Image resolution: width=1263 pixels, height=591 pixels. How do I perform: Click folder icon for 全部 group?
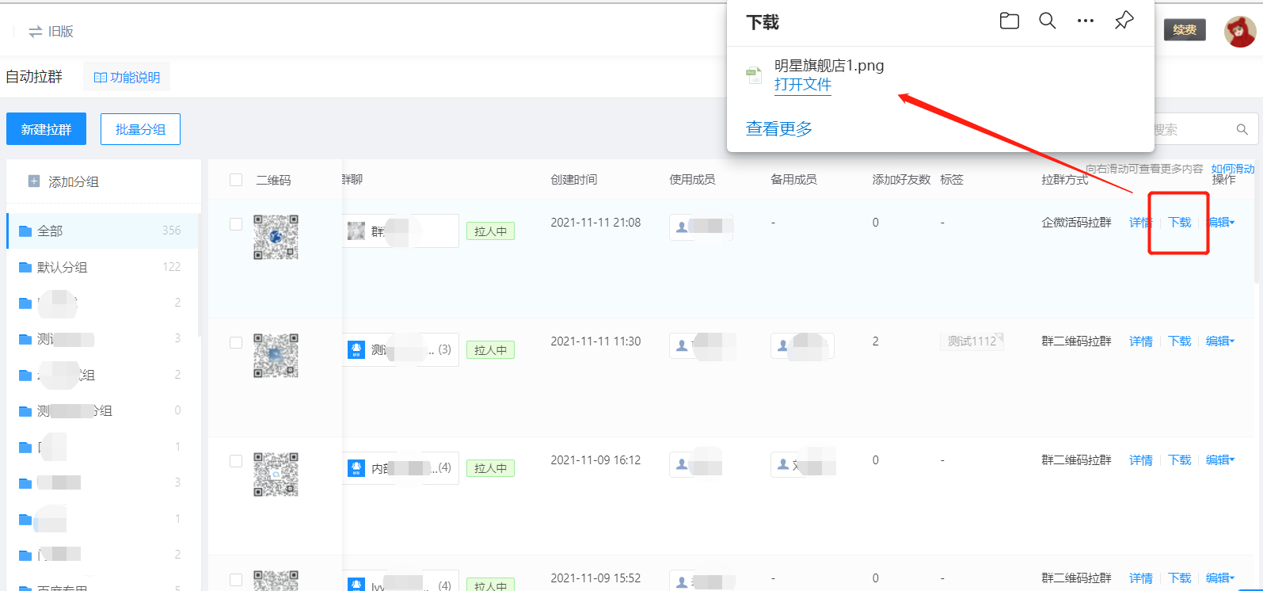point(25,231)
